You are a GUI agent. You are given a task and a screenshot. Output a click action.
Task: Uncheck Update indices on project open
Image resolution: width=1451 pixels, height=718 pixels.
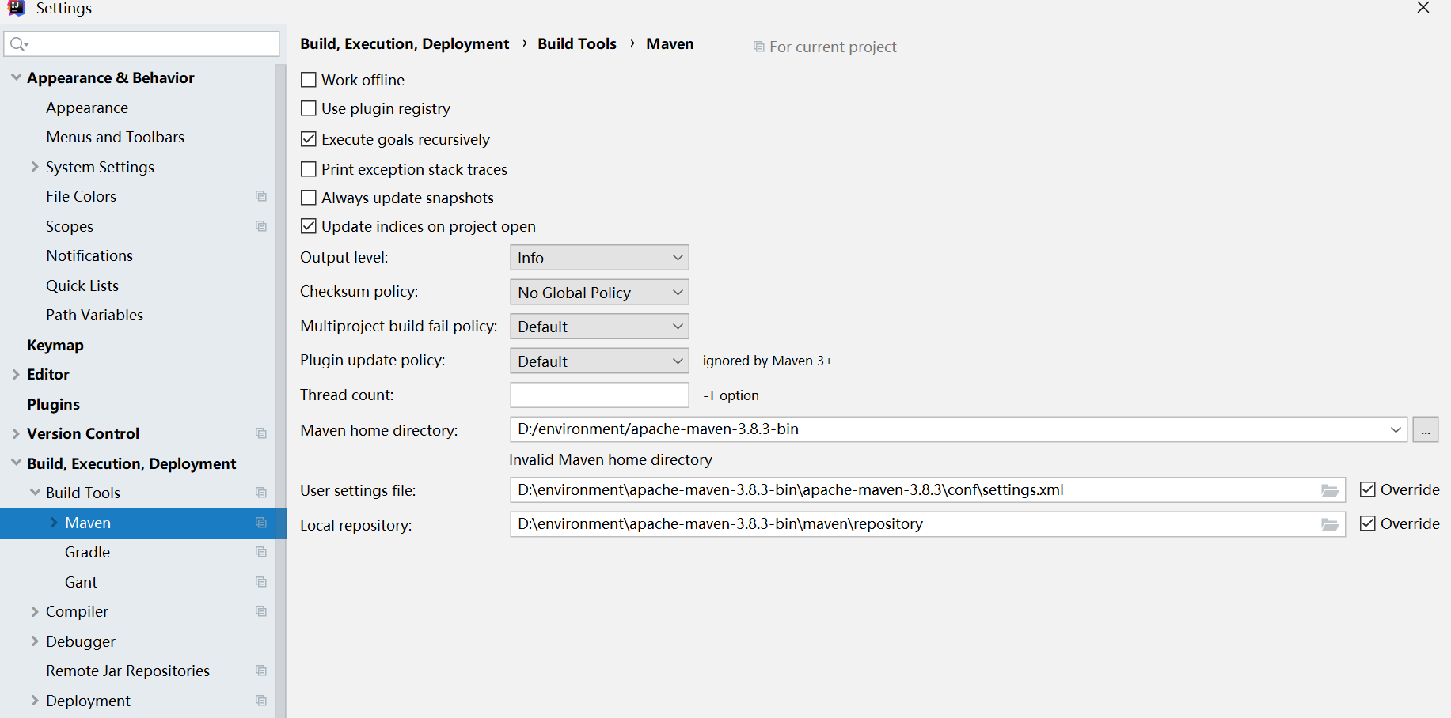click(309, 226)
